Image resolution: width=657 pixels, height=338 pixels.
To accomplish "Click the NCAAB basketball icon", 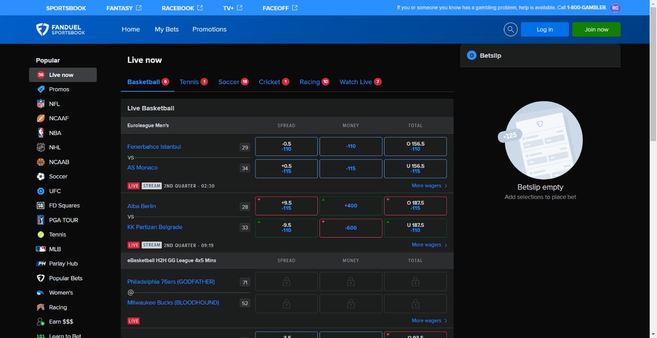I will (x=41, y=162).
